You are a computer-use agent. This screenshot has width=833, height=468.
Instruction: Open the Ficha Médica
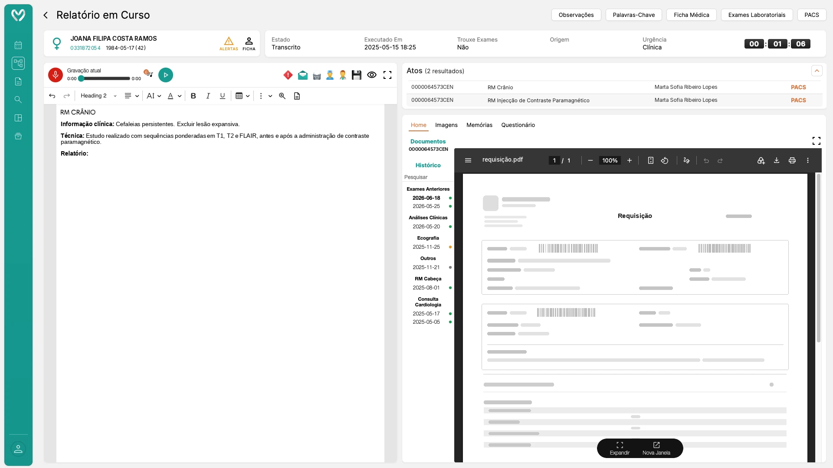[x=692, y=15]
